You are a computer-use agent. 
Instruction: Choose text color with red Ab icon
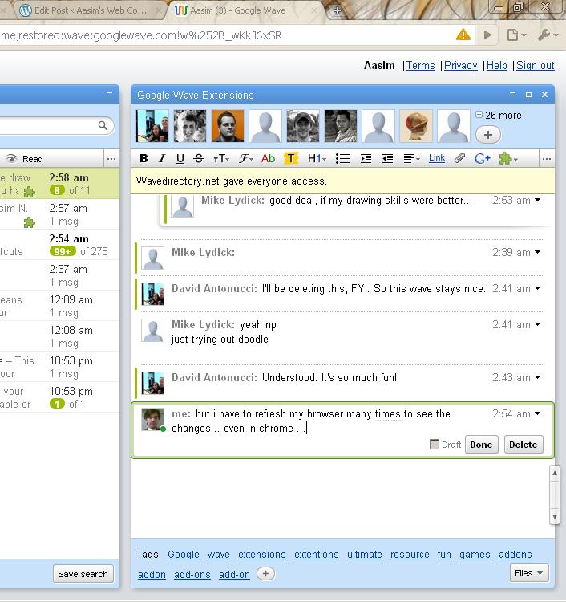tap(268, 158)
